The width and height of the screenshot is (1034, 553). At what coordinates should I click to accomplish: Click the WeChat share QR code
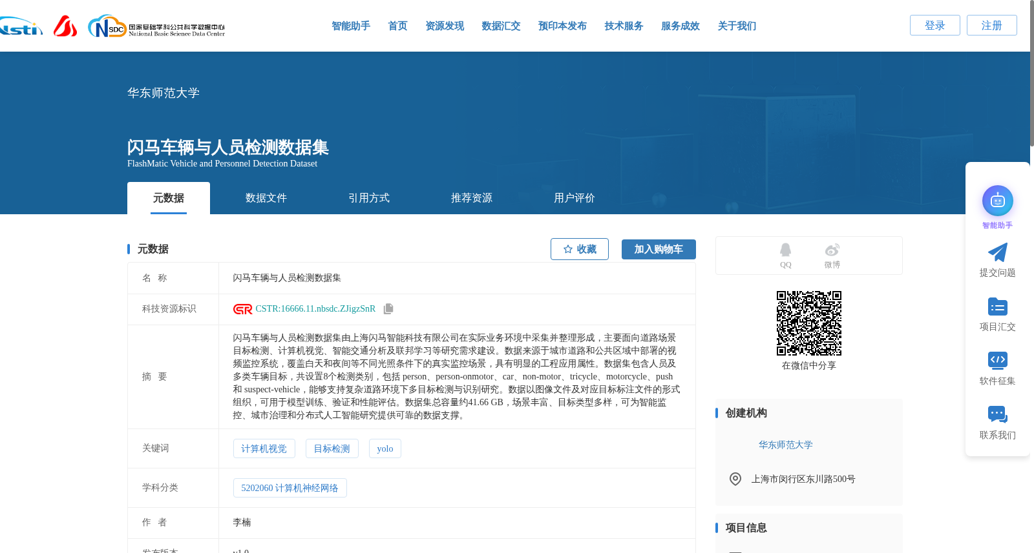[809, 323]
